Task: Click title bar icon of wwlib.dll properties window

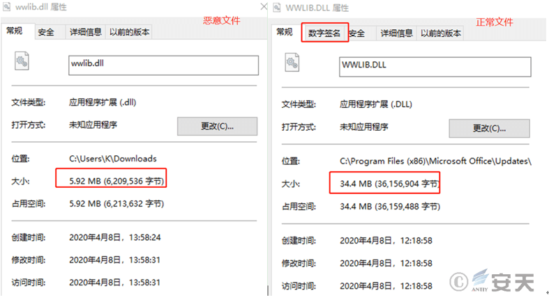Action: (x=6, y=7)
